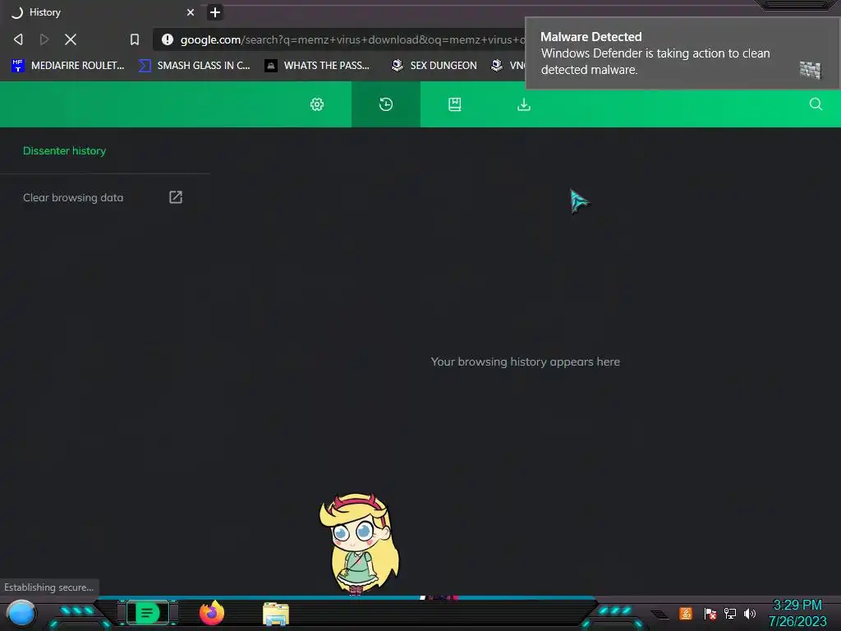Click the Windows Defender wall icon
841x631 pixels.
click(x=810, y=70)
